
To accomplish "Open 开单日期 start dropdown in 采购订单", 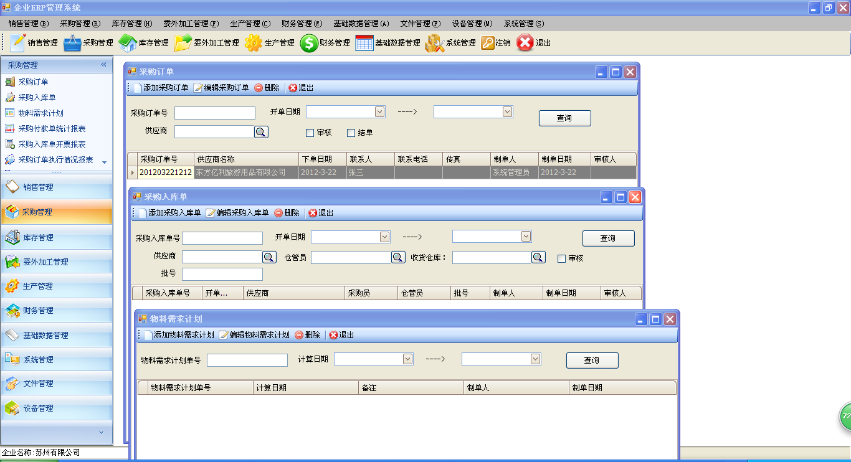I will tap(379, 112).
